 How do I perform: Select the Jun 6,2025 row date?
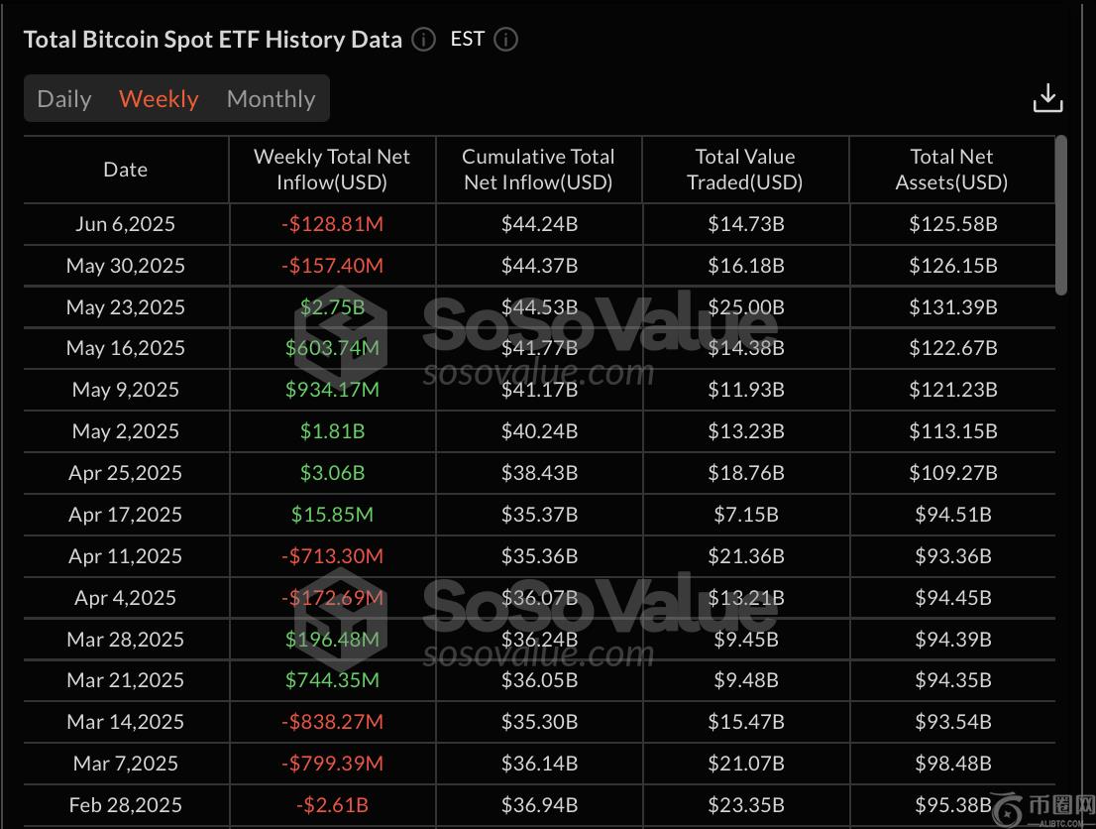125,224
